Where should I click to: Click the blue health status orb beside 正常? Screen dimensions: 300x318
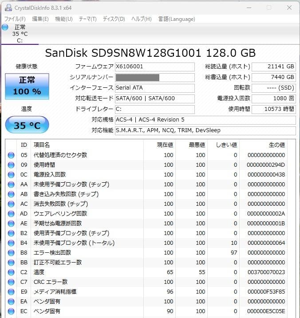click(x=5, y=27)
